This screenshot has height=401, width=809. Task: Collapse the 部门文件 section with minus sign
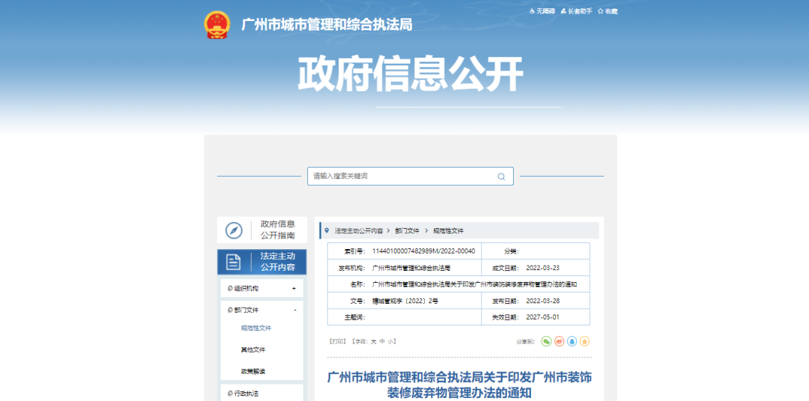[x=294, y=310]
